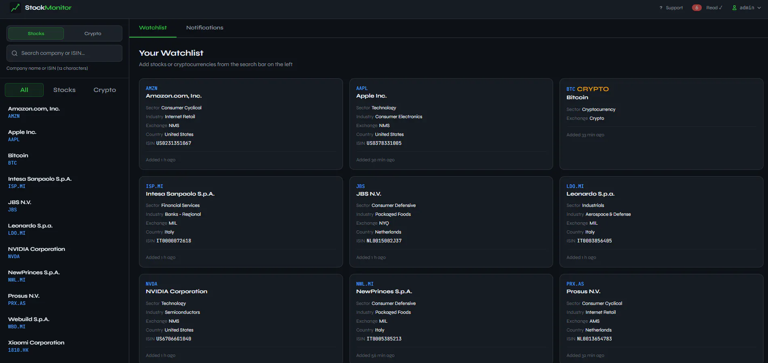Click the StockMonitor chart logo icon
This screenshot has width=768, height=363.
[x=15, y=8]
